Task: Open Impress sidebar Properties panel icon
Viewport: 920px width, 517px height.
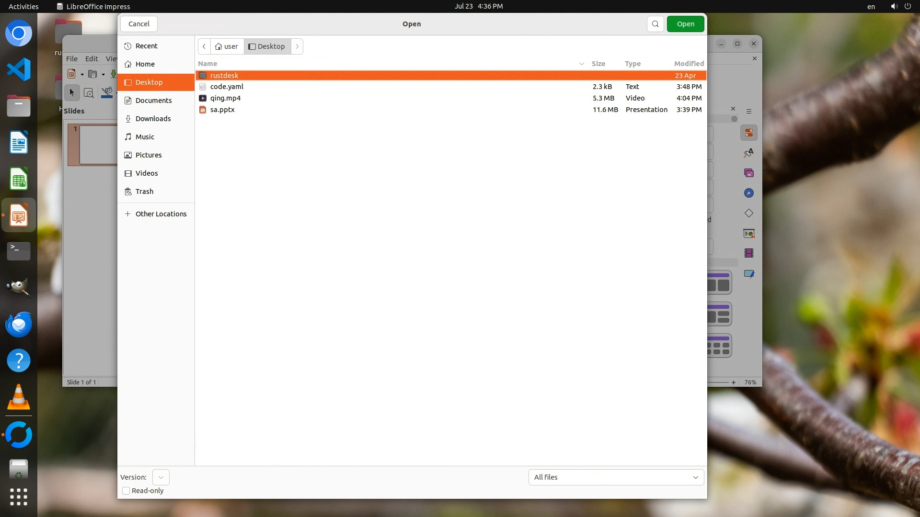Action: (748, 133)
